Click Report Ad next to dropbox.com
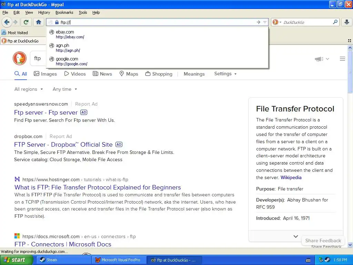353x265 pixels. coord(61,137)
